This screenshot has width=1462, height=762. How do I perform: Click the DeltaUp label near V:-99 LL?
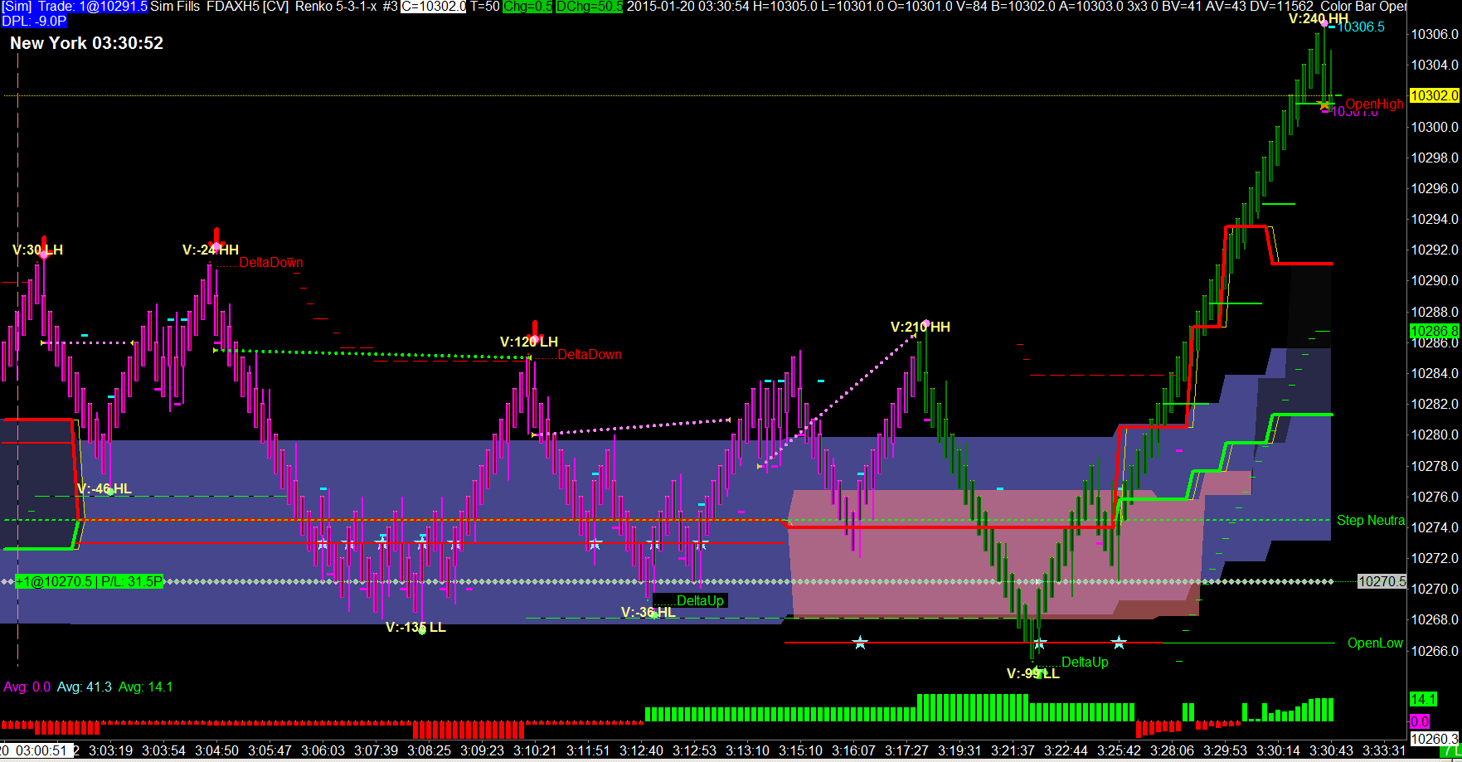[1085, 662]
